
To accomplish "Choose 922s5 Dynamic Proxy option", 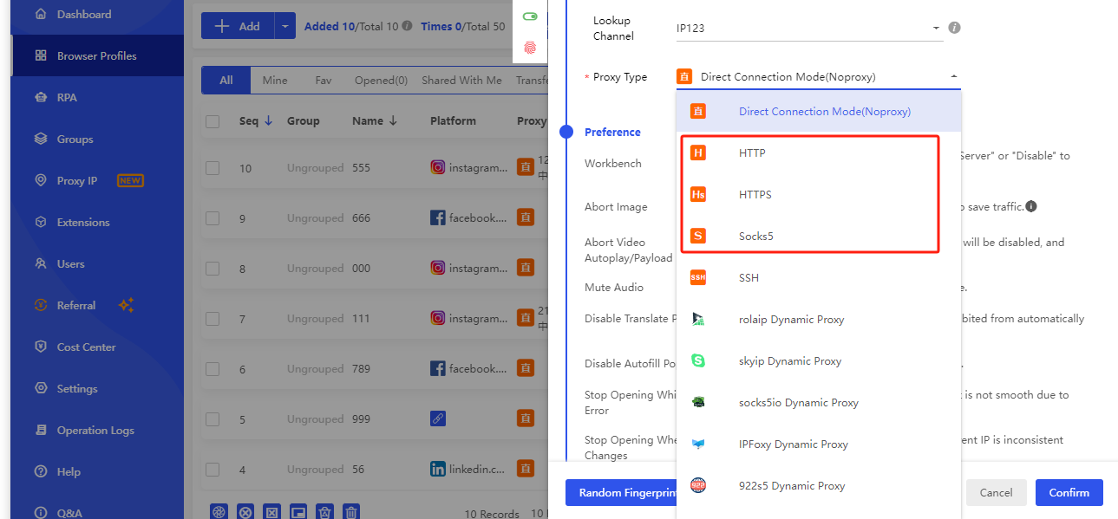I will (x=820, y=486).
